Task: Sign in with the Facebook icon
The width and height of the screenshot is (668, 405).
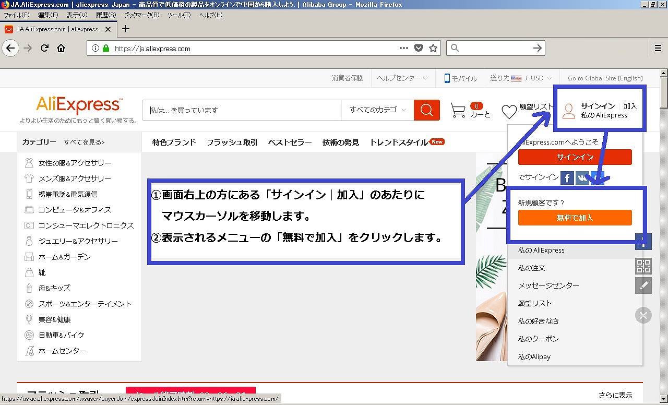Action: coord(567,177)
